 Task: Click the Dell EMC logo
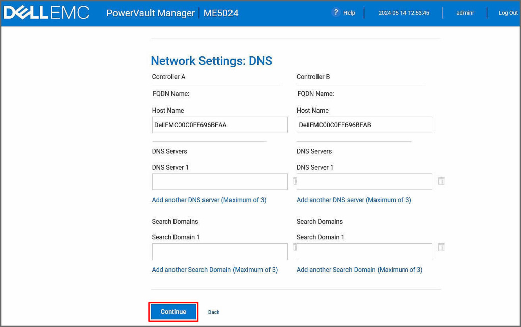(46, 13)
